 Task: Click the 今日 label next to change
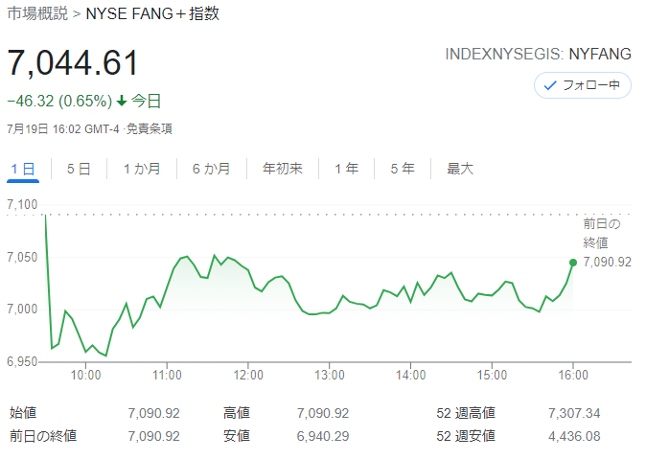146,101
